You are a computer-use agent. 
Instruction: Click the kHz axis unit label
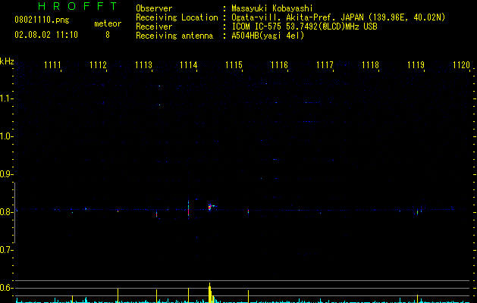coord(7,61)
